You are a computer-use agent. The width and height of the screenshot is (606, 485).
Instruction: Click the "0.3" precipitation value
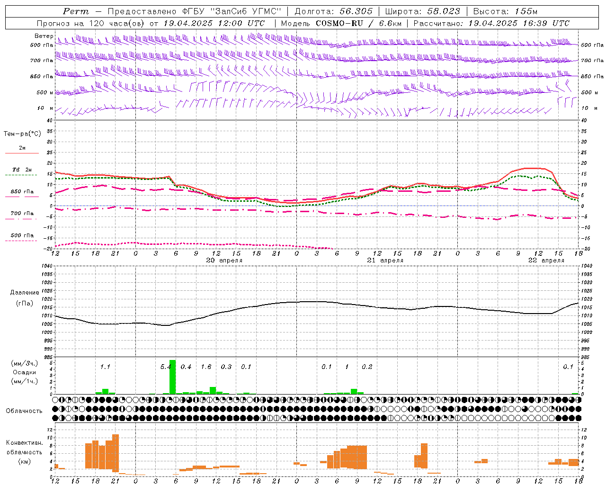coord(226,367)
